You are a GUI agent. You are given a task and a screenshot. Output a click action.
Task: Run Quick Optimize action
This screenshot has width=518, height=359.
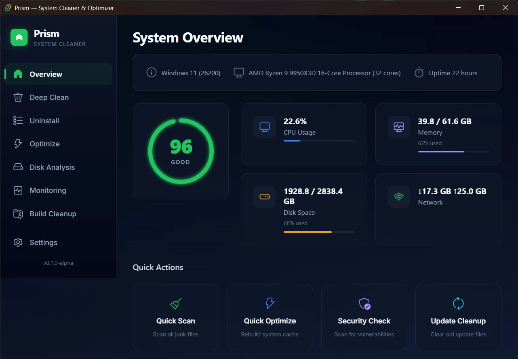270,317
